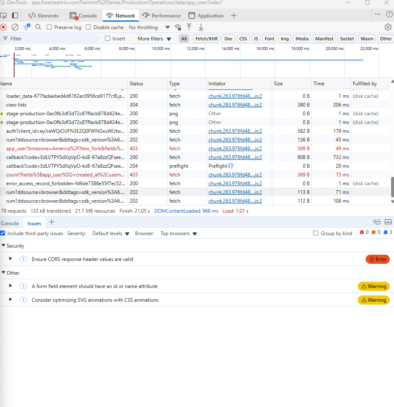The height and width of the screenshot is (407, 394).
Task: Switch to drawer Console tab
Action: (10, 223)
